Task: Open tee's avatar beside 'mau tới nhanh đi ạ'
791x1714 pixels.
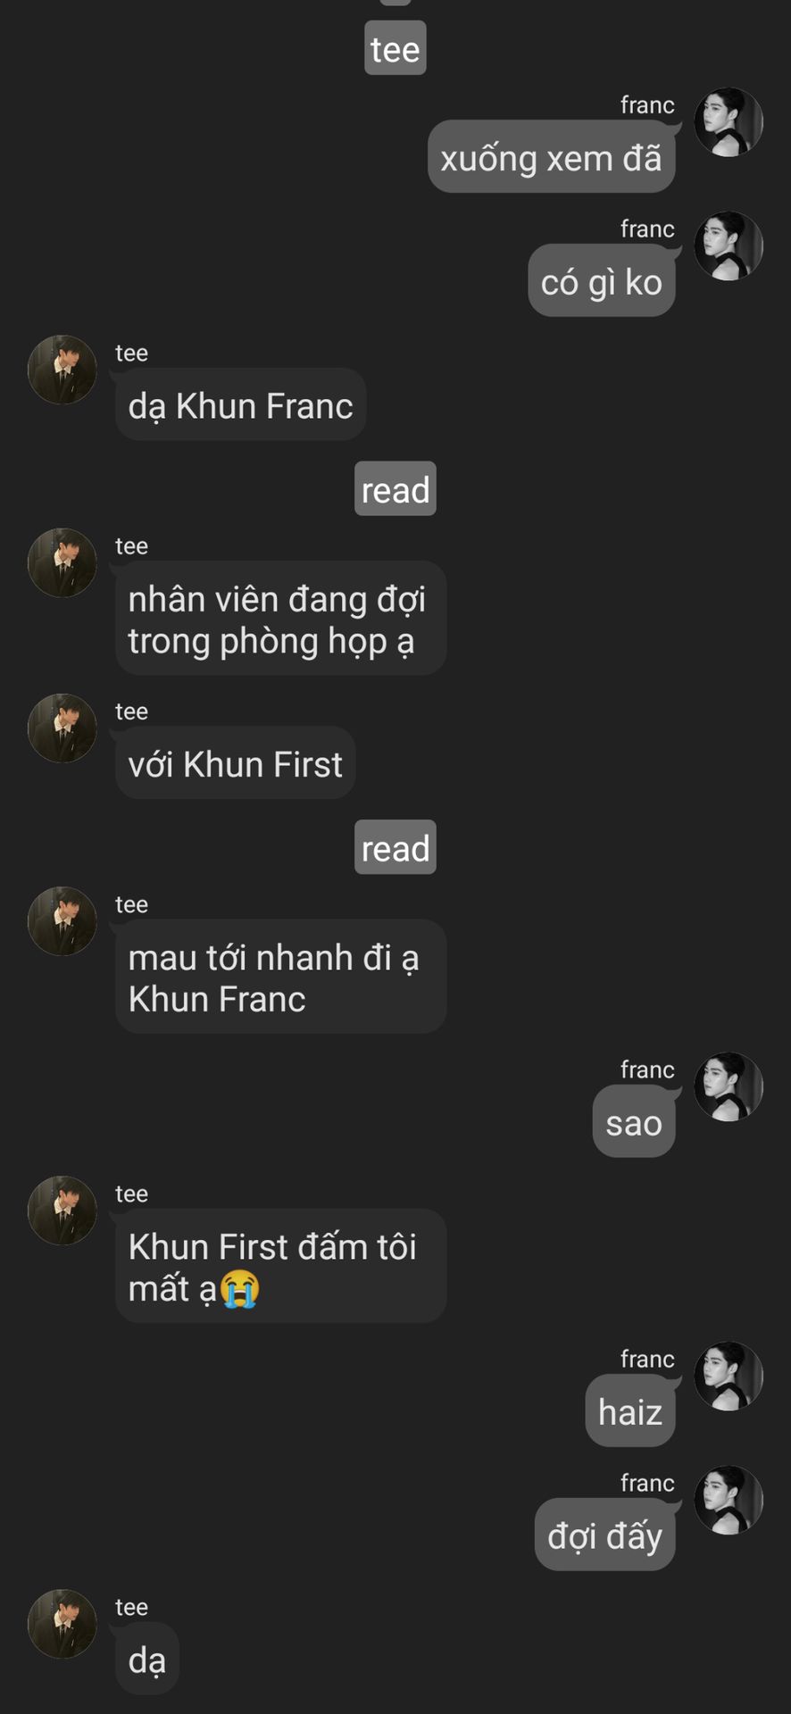Action: pos(62,921)
